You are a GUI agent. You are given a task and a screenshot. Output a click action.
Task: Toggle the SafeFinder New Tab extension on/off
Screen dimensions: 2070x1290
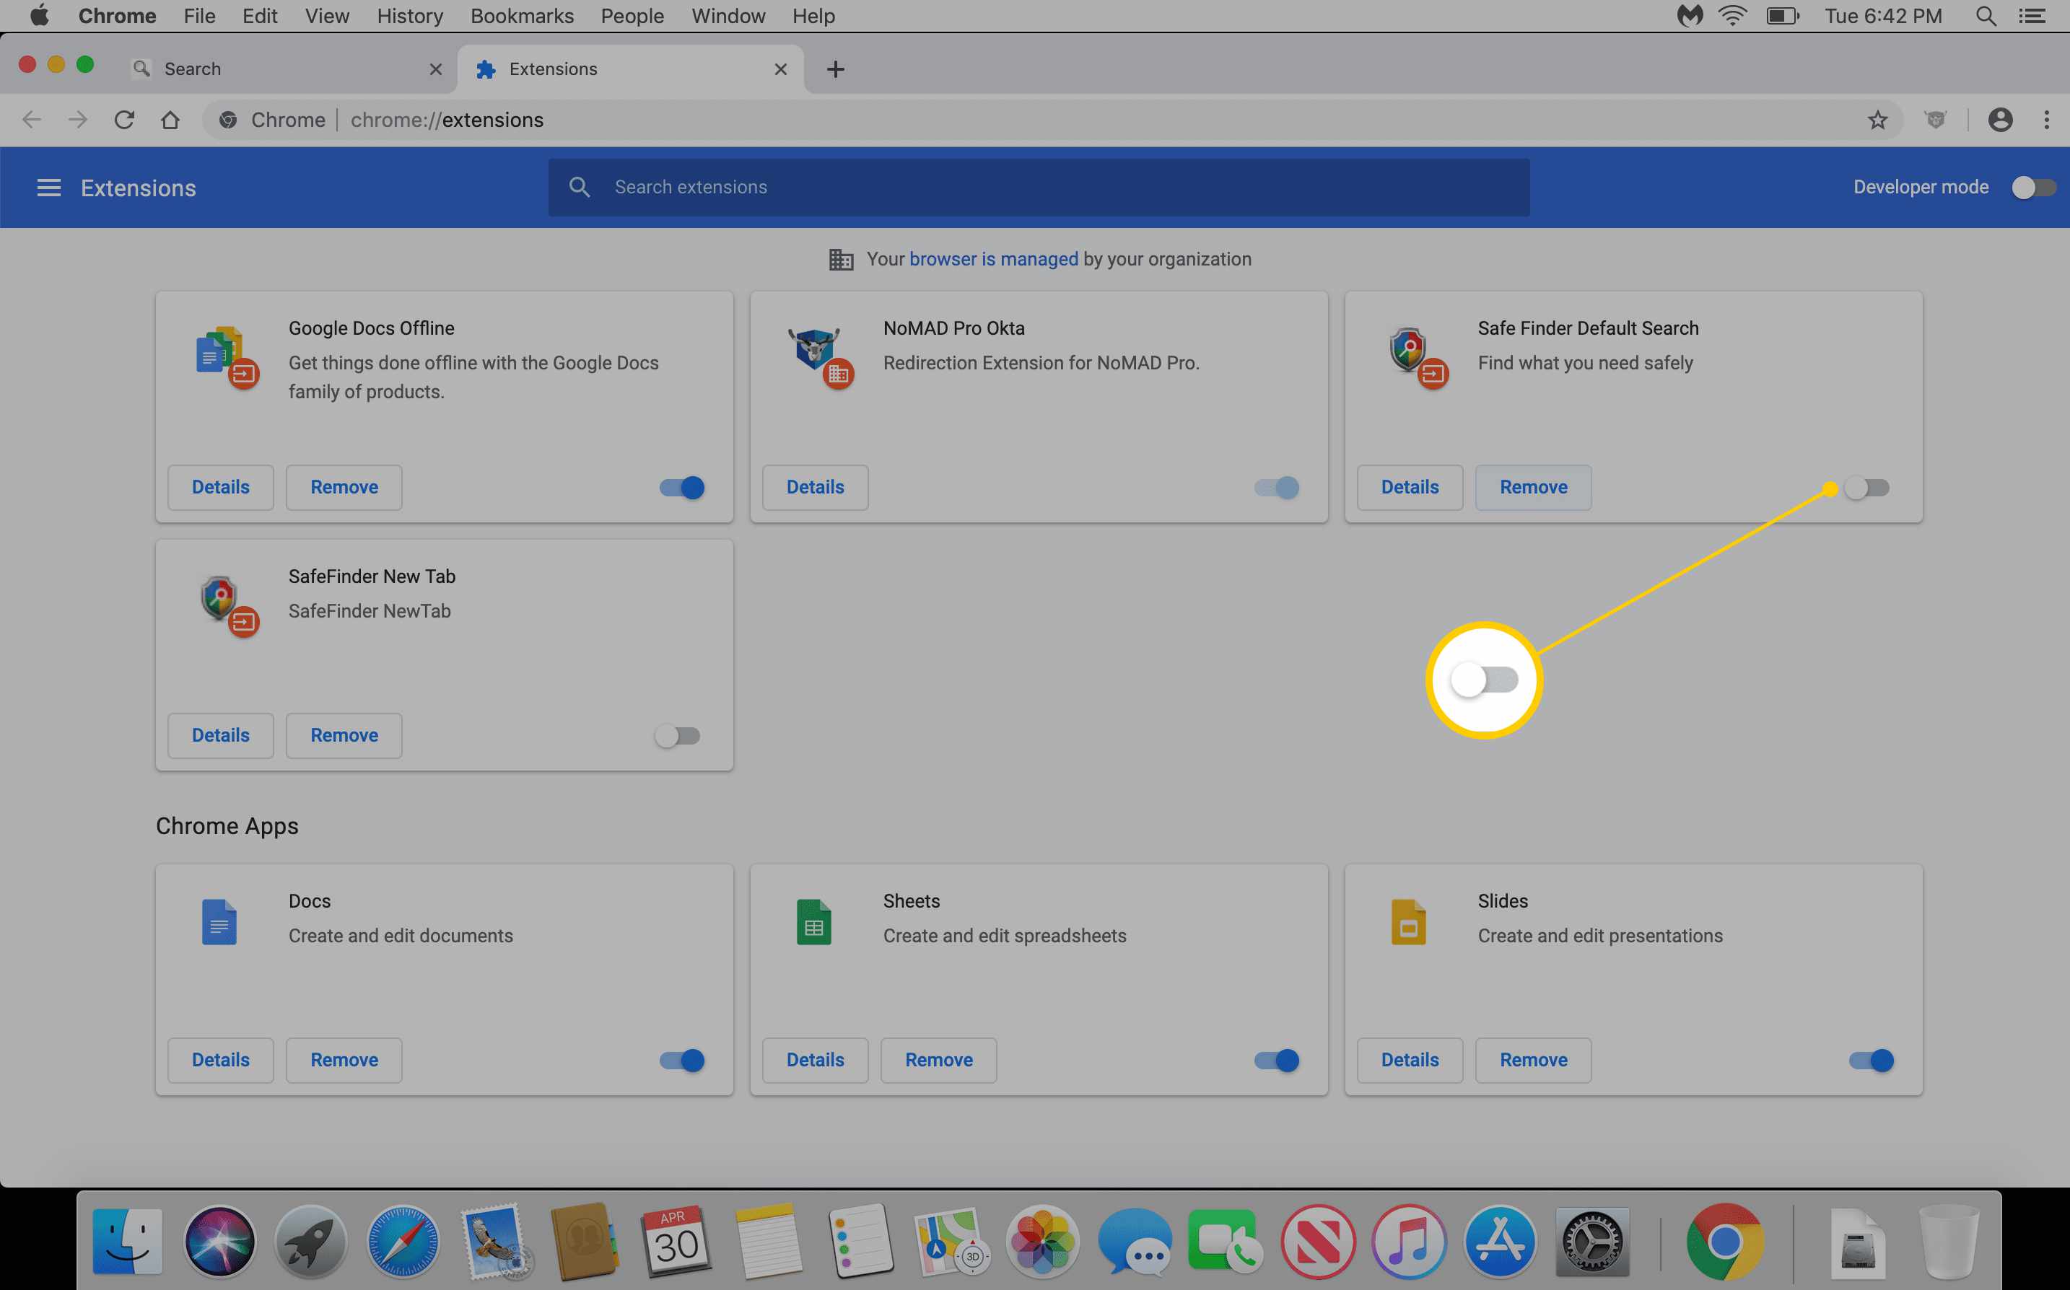pos(679,734)
